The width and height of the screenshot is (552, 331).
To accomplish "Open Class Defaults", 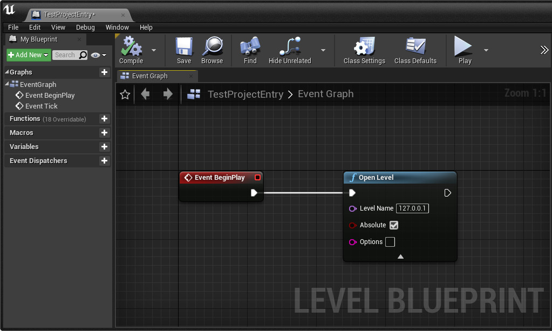I will (415, 48).
